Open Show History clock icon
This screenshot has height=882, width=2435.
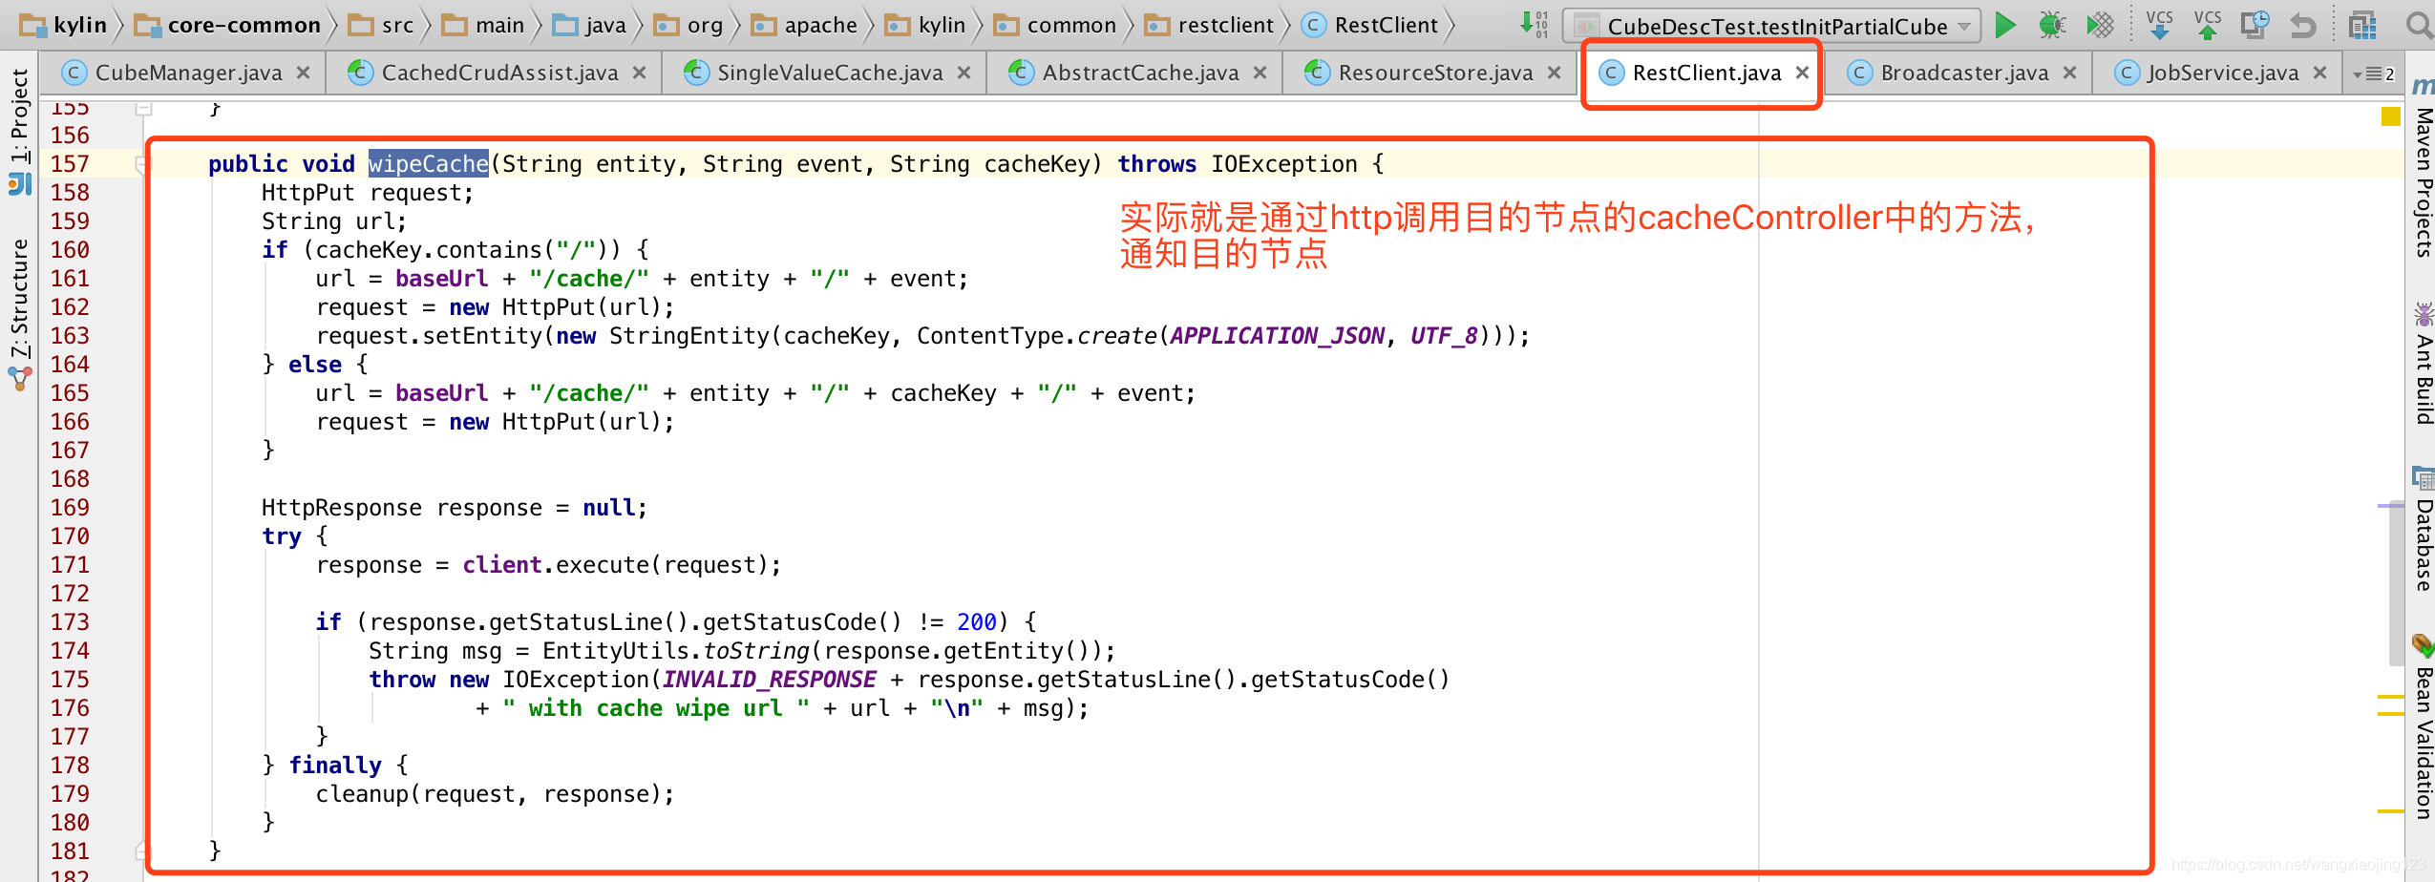(x=2255, y=25)
